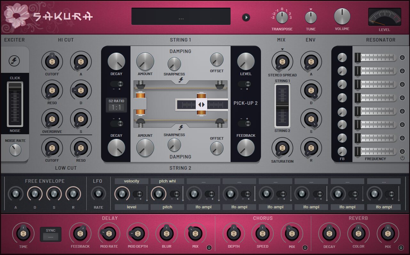Click the Delay Time knob

coord(23,234)
